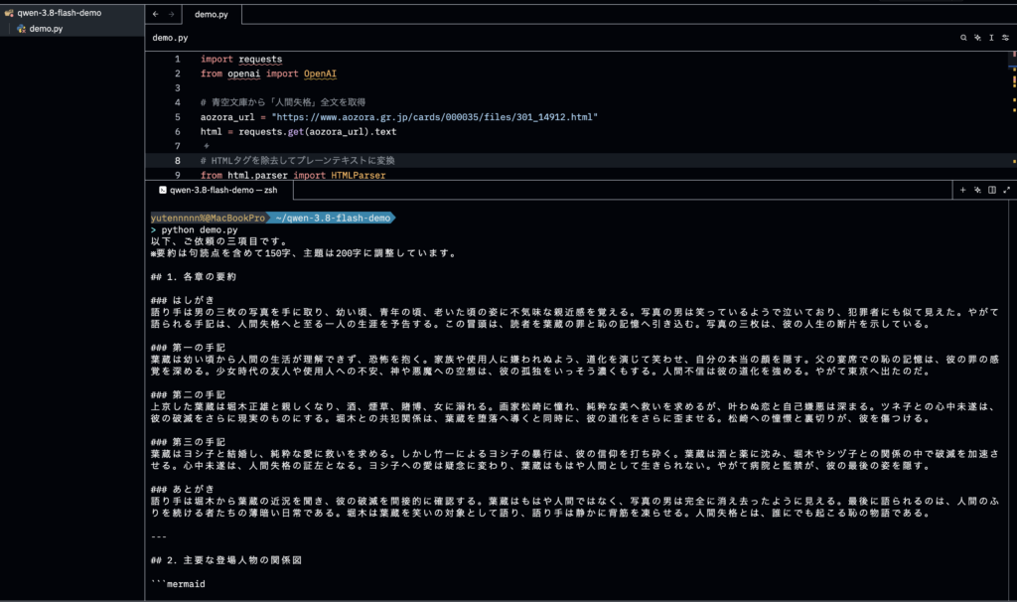Launch inline assist sparkle icon in terminal panel

[977, 190]
